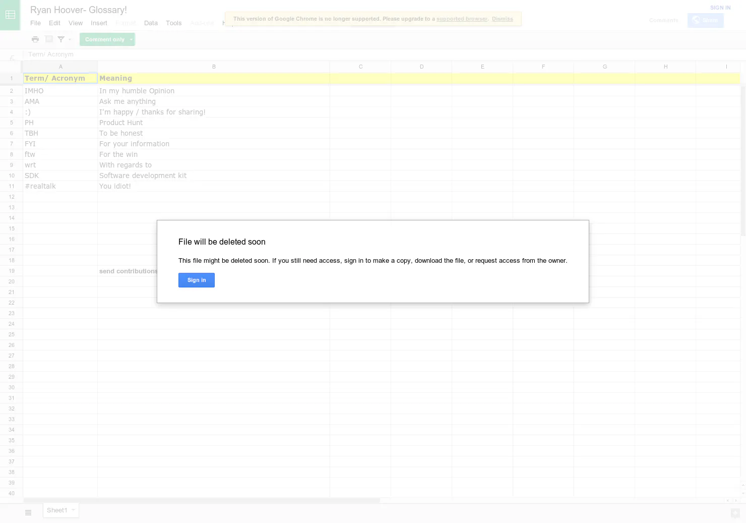Click the You idiot! cell
The height and width of the screenshot is (523, 746).
(x=214, y=186)
